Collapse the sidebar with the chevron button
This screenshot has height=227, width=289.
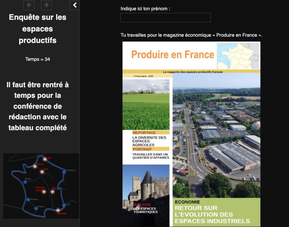tap(75, 5)
